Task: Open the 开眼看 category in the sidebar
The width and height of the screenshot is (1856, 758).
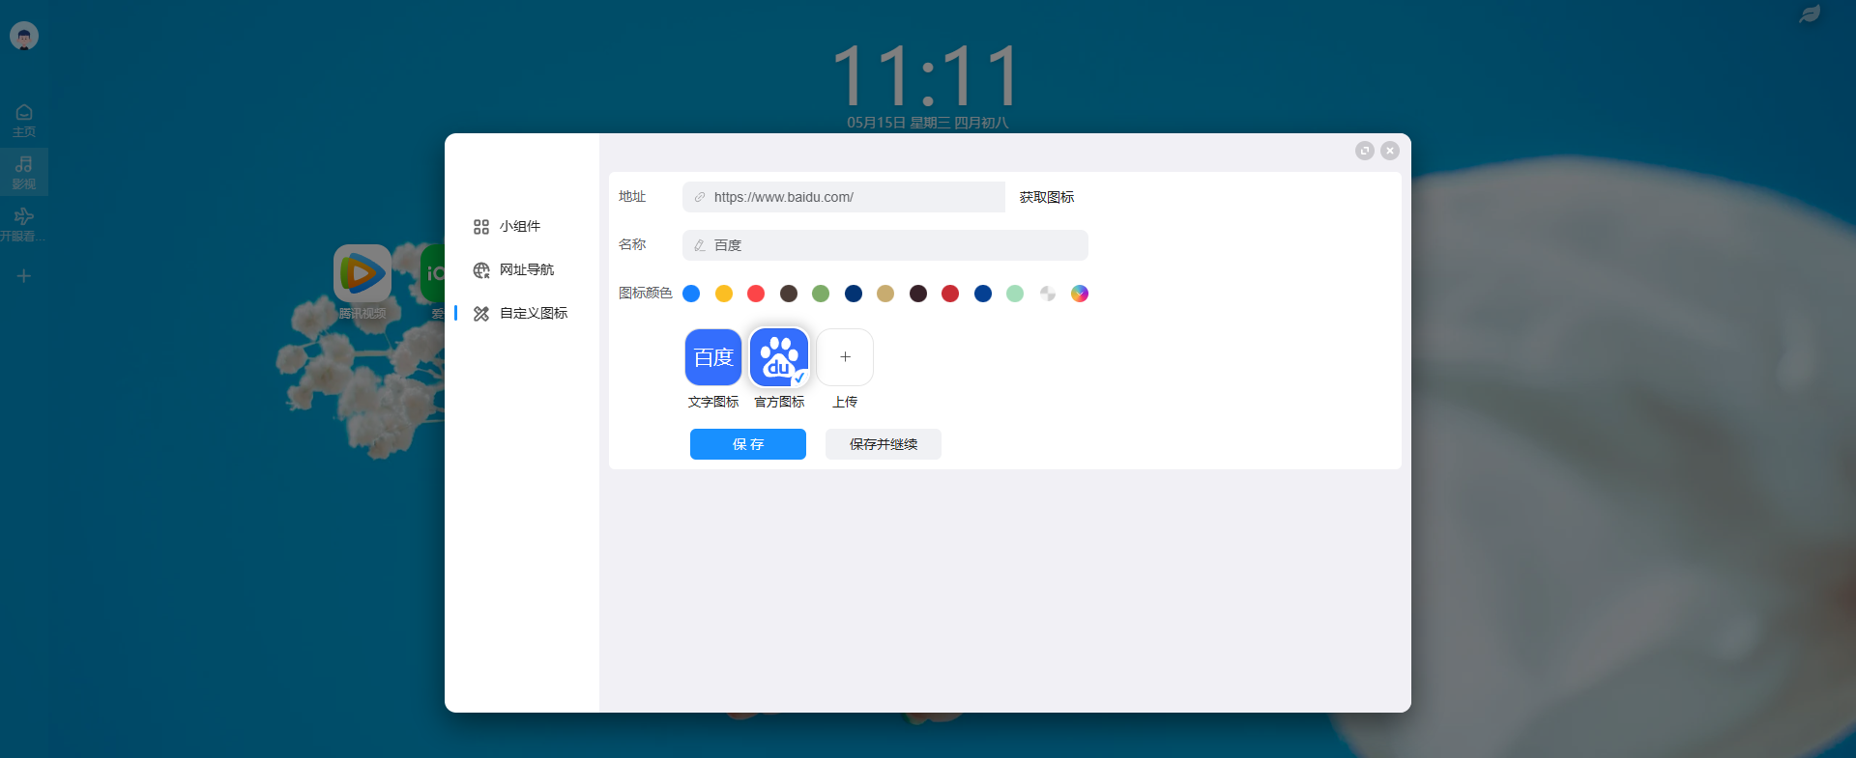Action: 24,224
